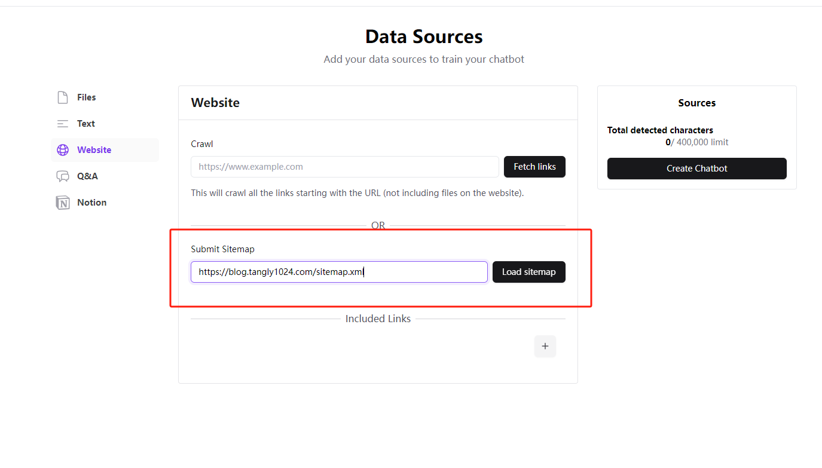
Task: Click the subtitle about training your chatbot
Action: [424, 59]
